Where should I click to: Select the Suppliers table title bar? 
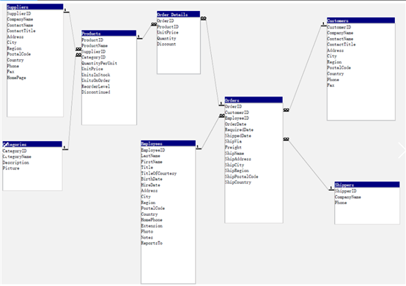(35, 7)
